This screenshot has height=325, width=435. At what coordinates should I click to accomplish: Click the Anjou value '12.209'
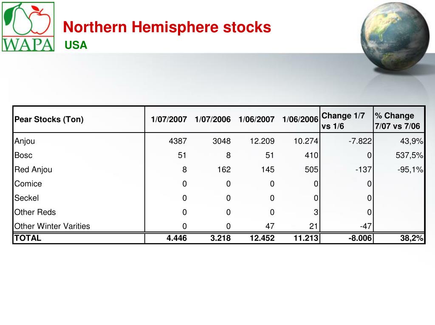262,141
